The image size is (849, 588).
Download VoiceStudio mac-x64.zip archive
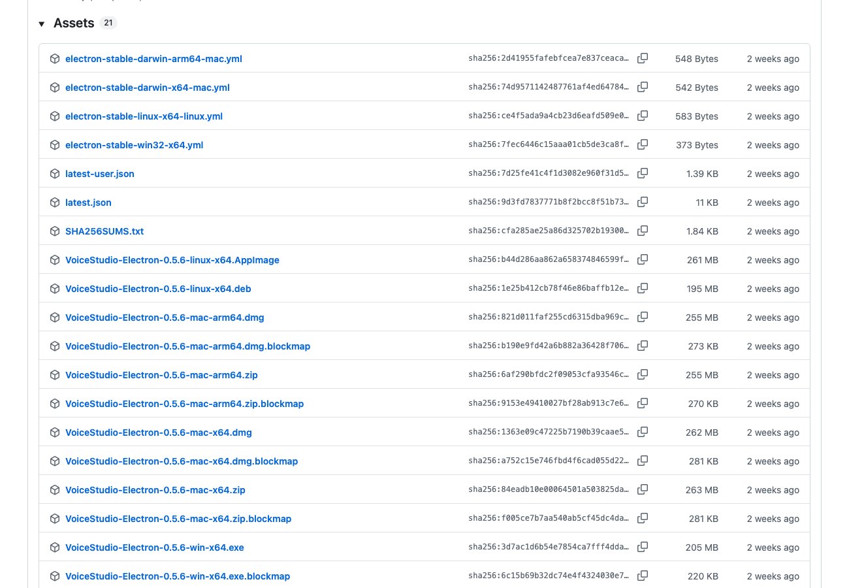point(155,490)
